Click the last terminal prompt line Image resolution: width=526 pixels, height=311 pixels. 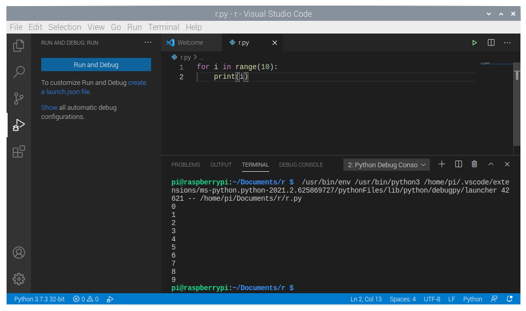pyautogui.click(x=232, y=288)
